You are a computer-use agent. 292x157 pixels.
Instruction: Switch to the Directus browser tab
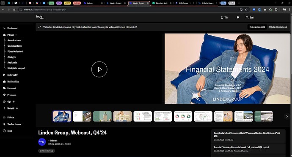click(x=162, y=3)
